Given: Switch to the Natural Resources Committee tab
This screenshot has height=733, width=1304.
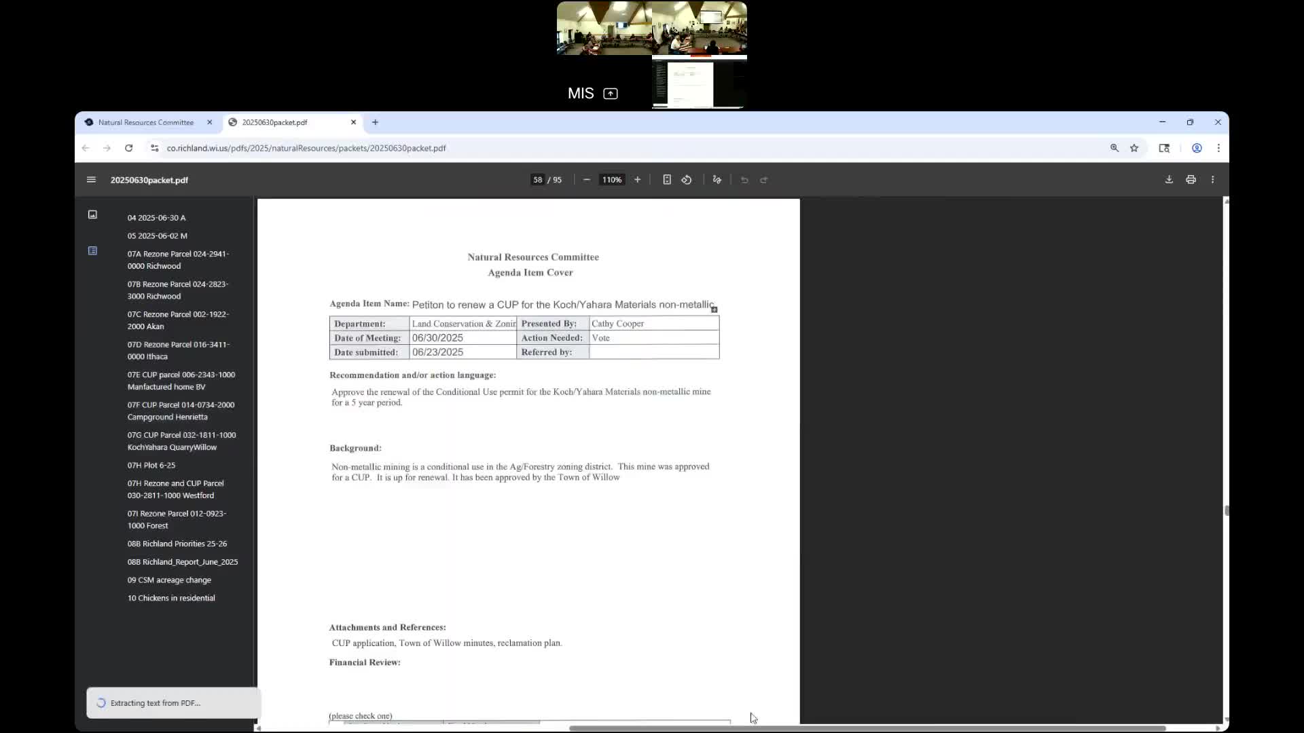Looking at the screenshot, I should tap(145, 123).
